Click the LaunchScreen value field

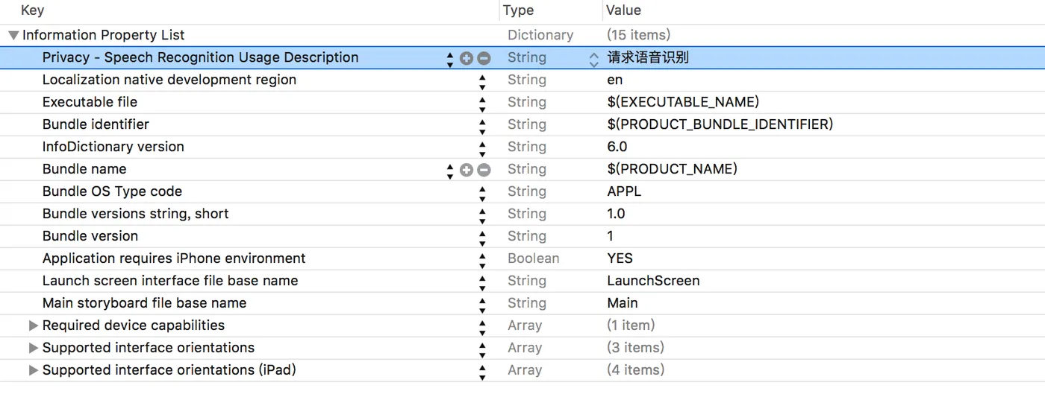653,281
